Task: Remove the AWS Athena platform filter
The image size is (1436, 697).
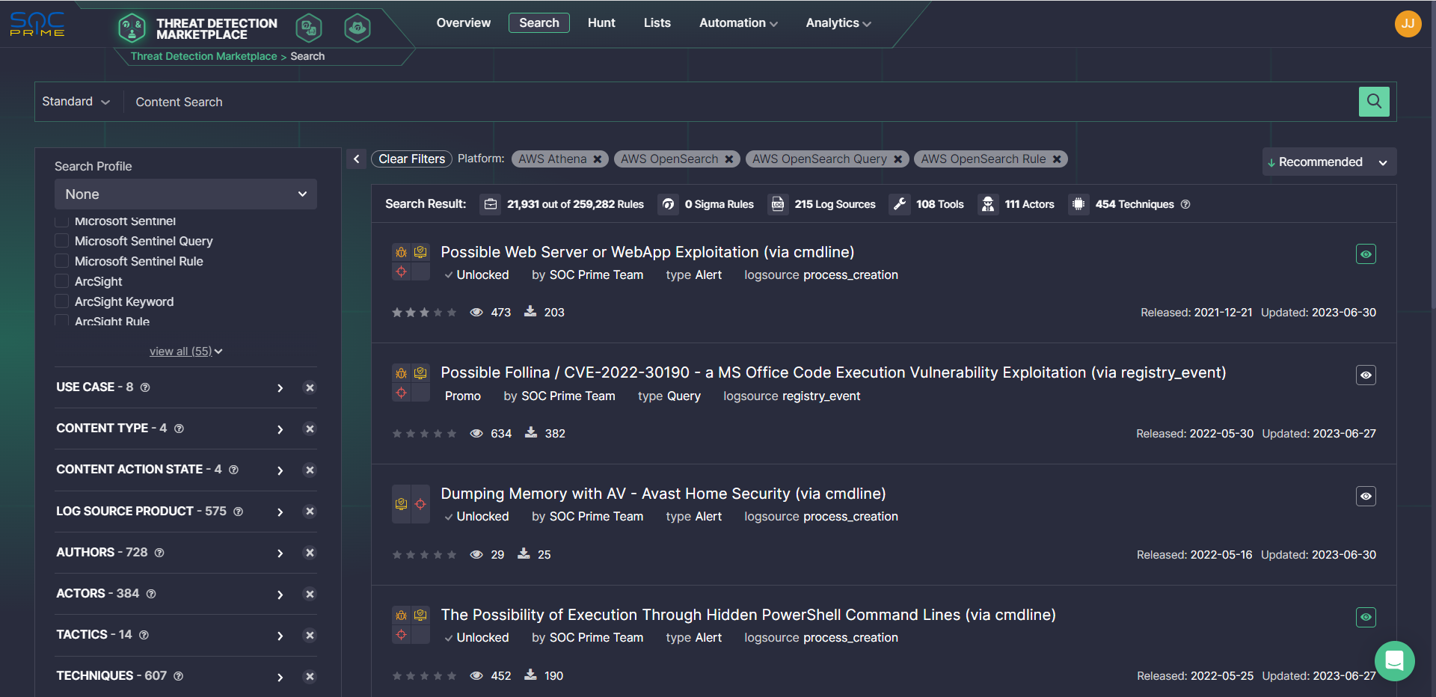Action: [x=598, y=159]
